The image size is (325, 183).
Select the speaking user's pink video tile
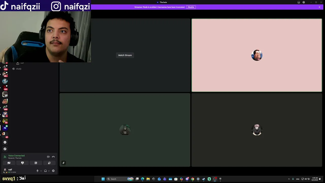click(x=257, y=55)
